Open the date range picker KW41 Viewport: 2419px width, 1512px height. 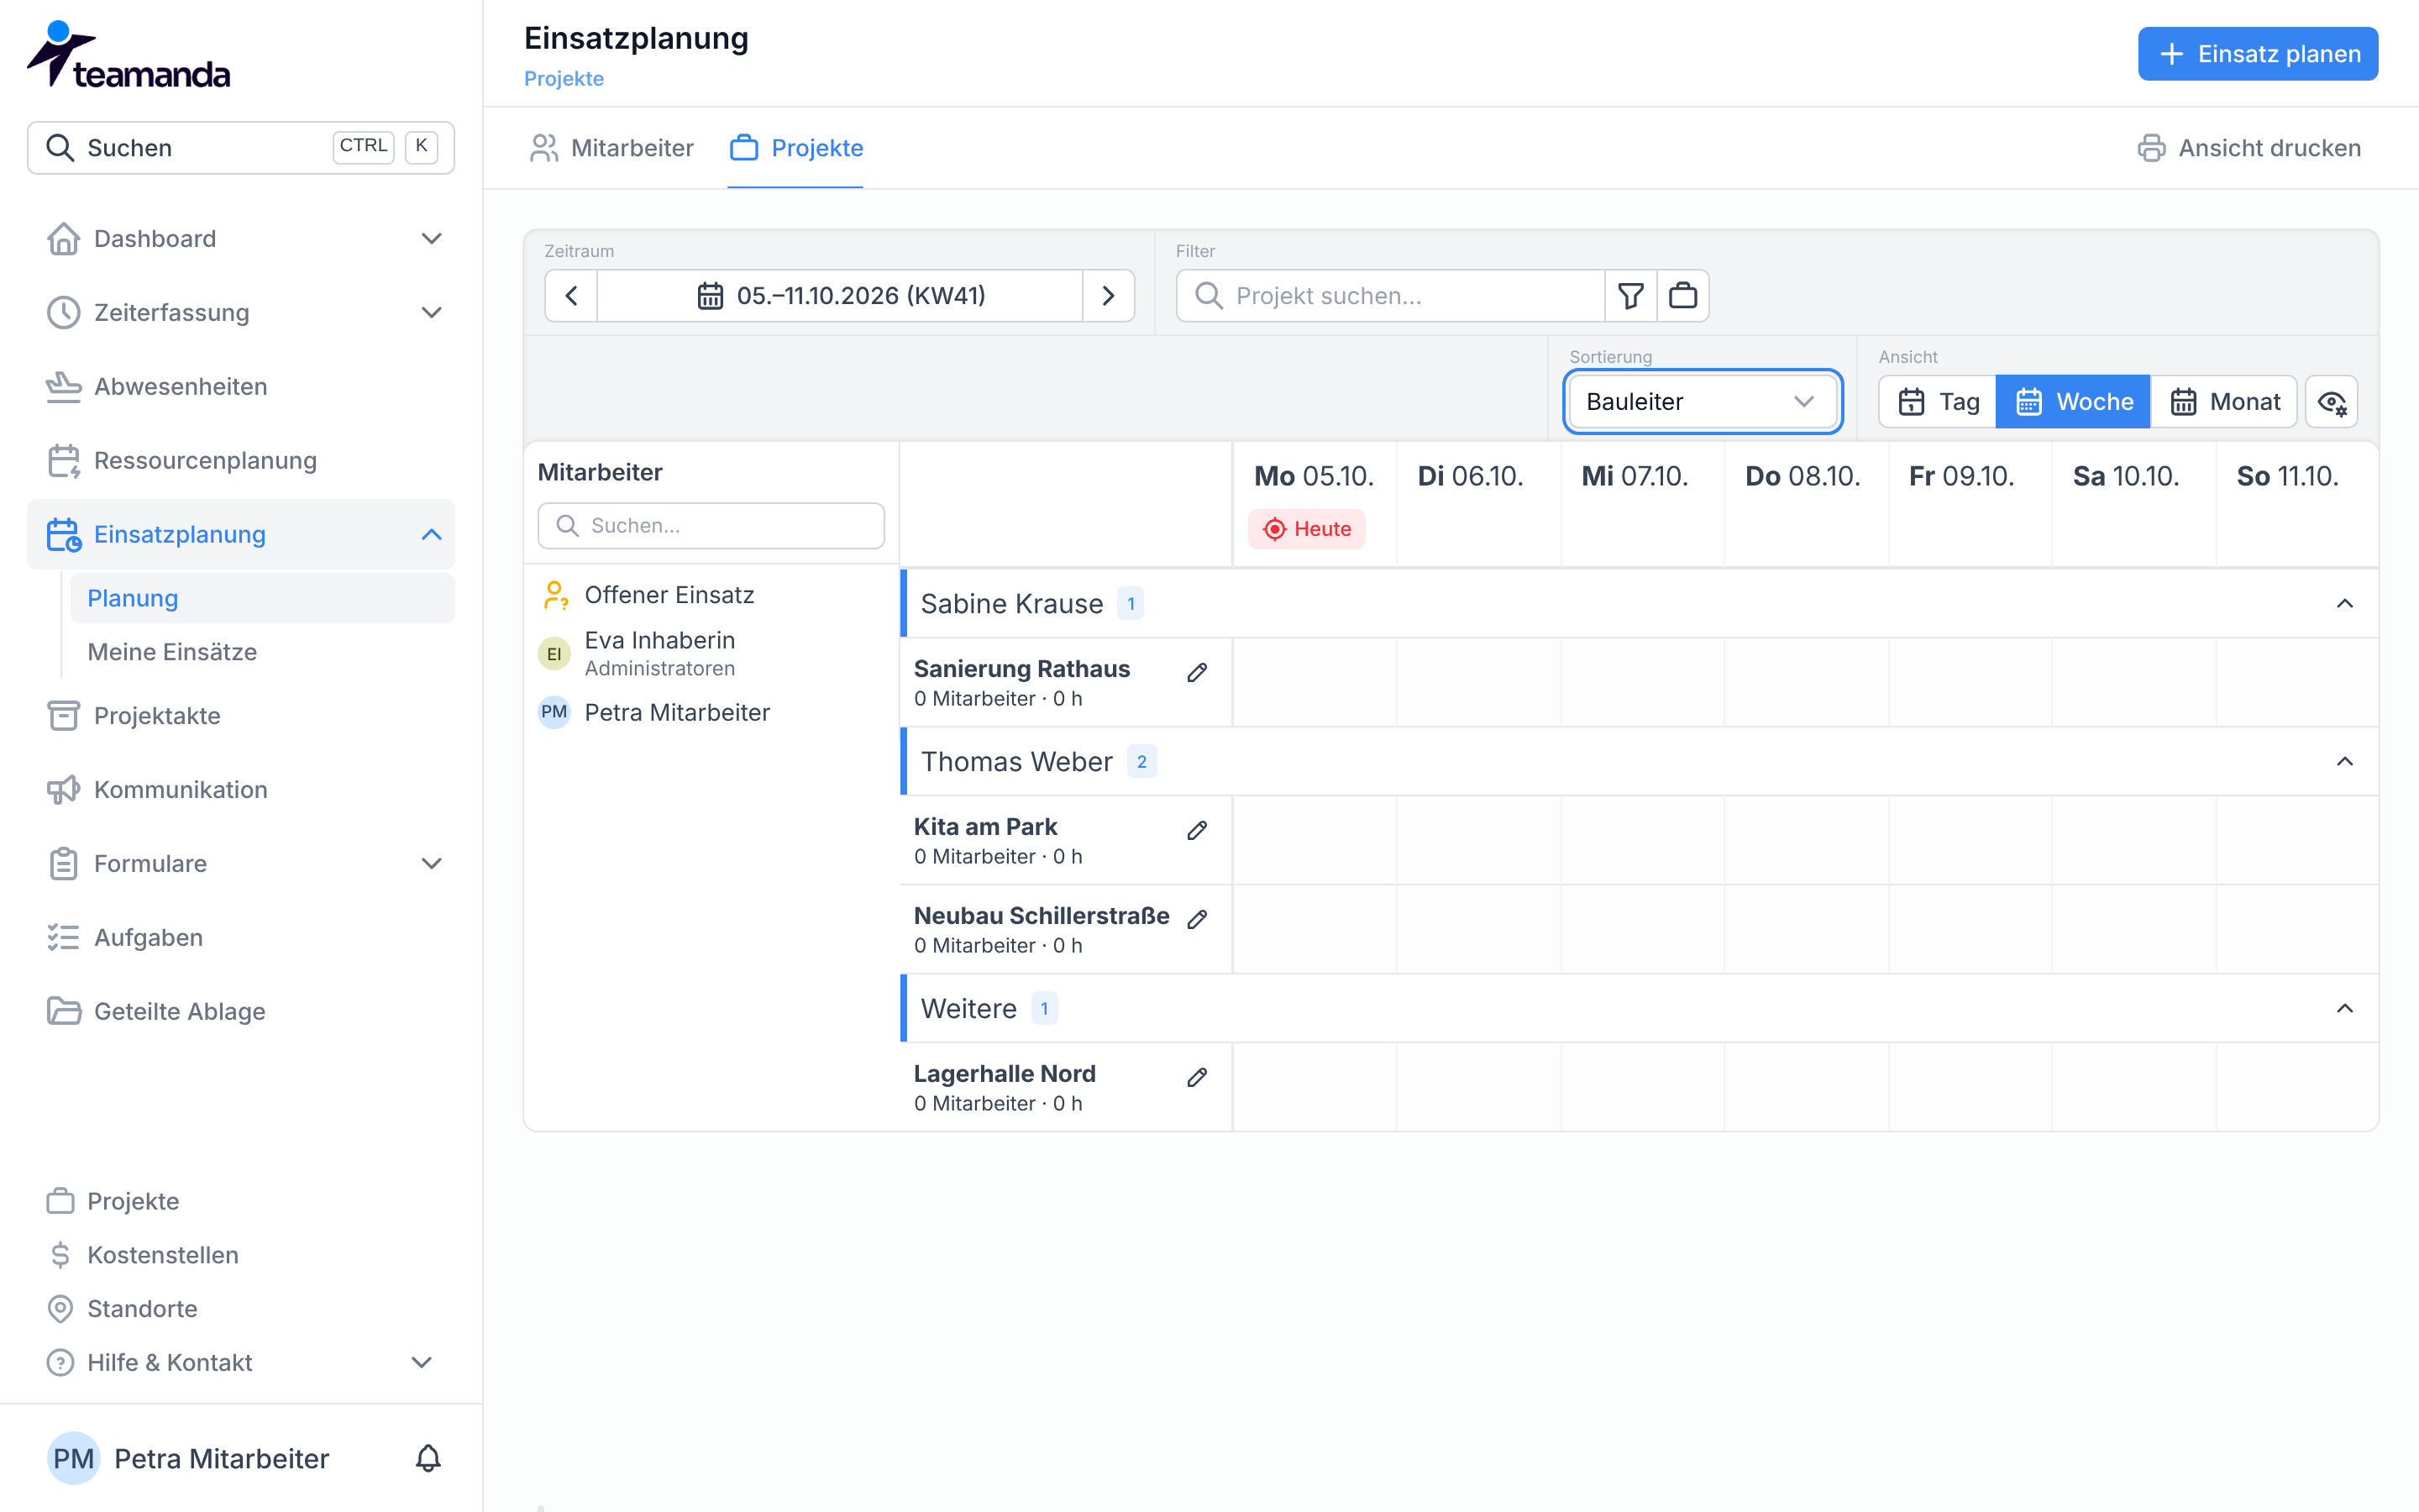click(x=840, y=296)
